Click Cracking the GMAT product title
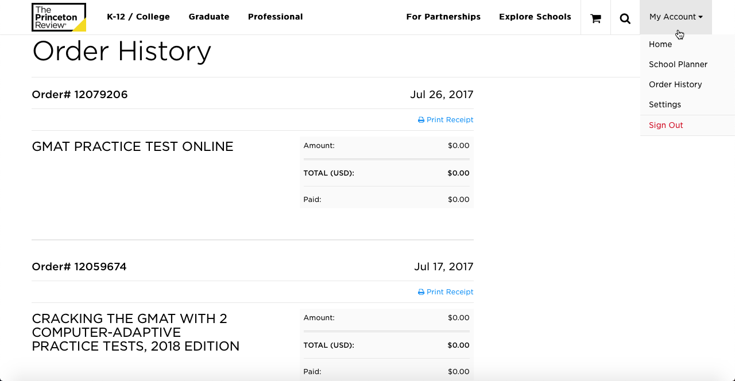735x381 pixels. 136,332
